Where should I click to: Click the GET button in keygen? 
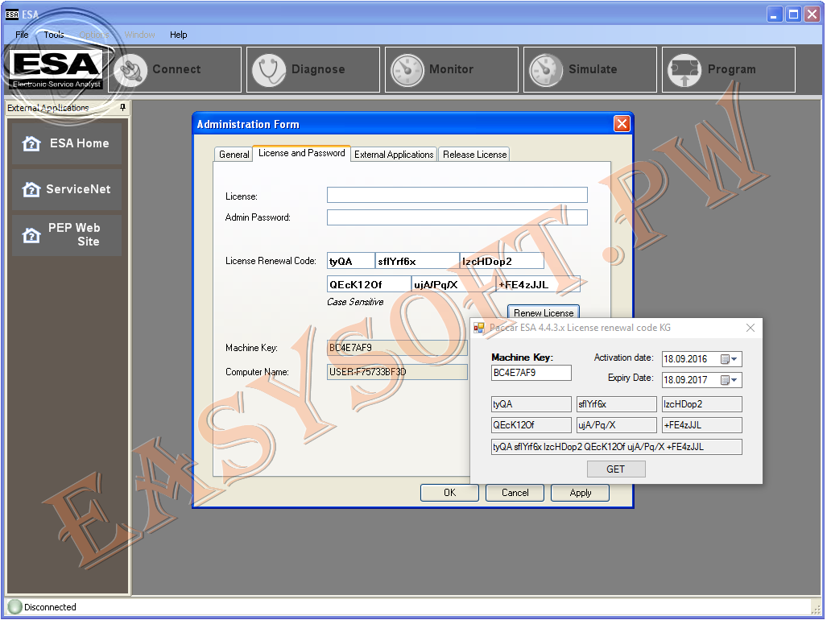tap(616, 469)
